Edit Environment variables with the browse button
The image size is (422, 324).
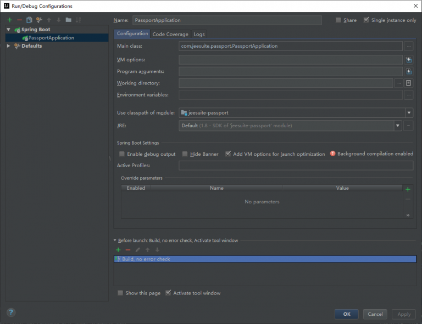(409, 95)
